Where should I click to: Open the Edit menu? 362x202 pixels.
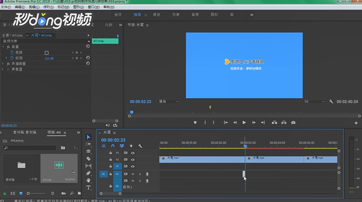click(20, 7)
